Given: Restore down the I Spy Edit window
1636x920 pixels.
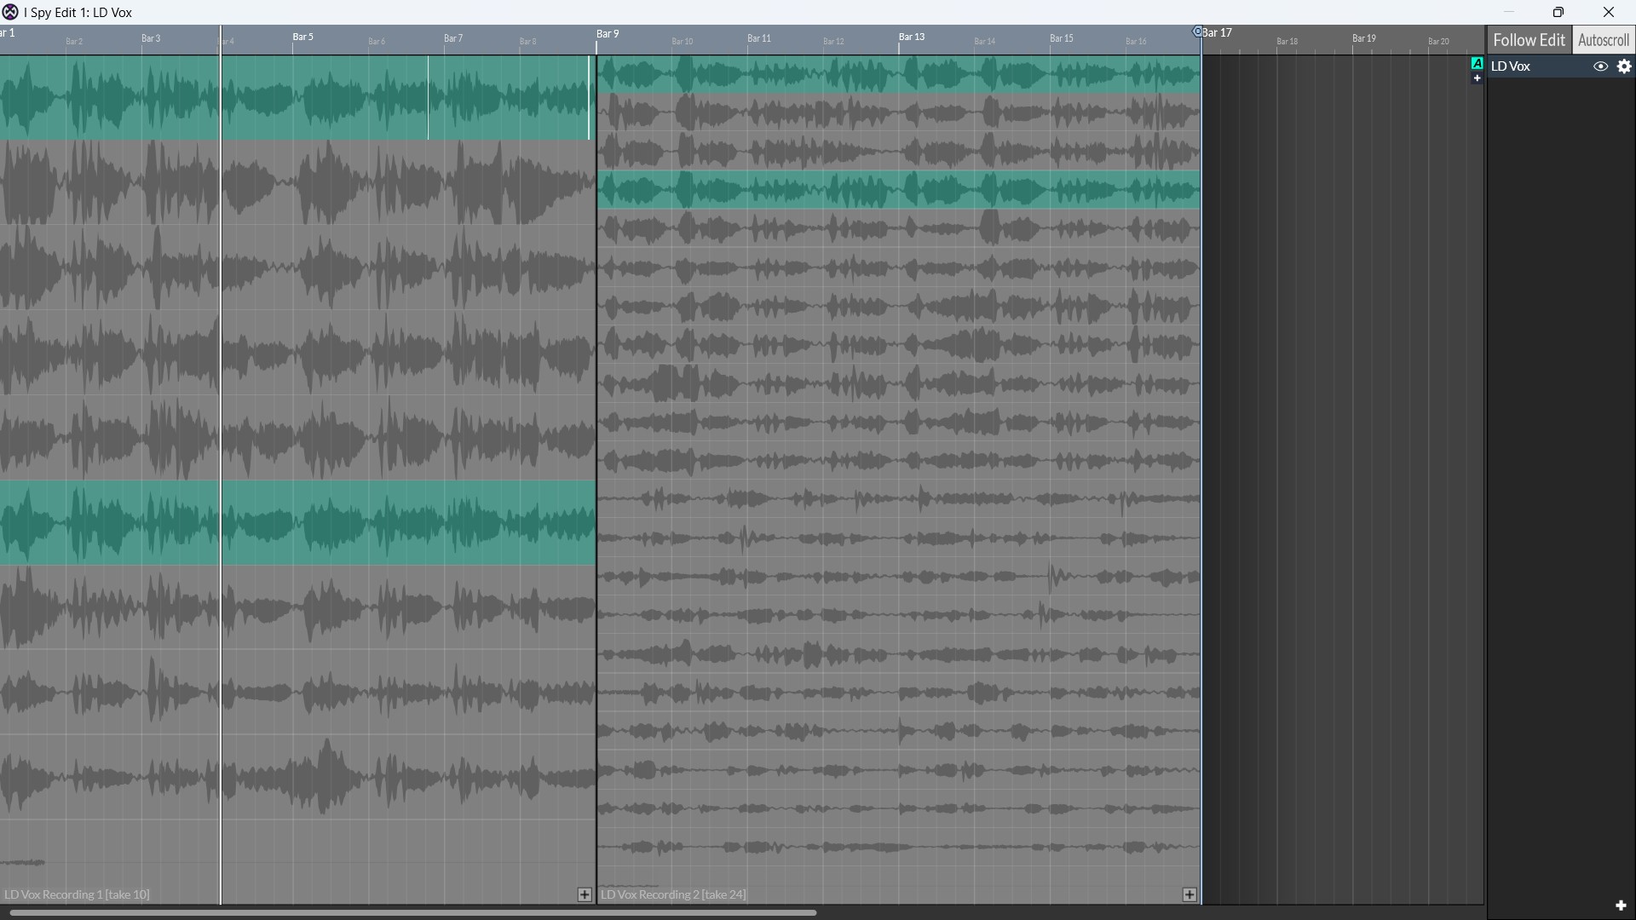Looking at the screenshot, I should pyautogui.click(x=1558, y=12).
